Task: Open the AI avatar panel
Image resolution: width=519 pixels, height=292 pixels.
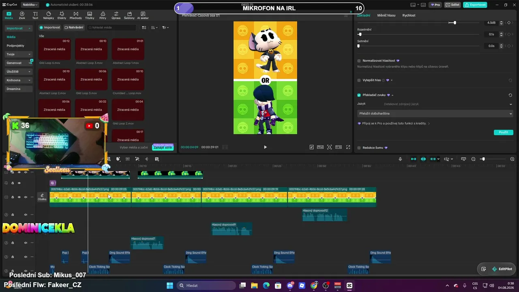Action: (143, 15)
